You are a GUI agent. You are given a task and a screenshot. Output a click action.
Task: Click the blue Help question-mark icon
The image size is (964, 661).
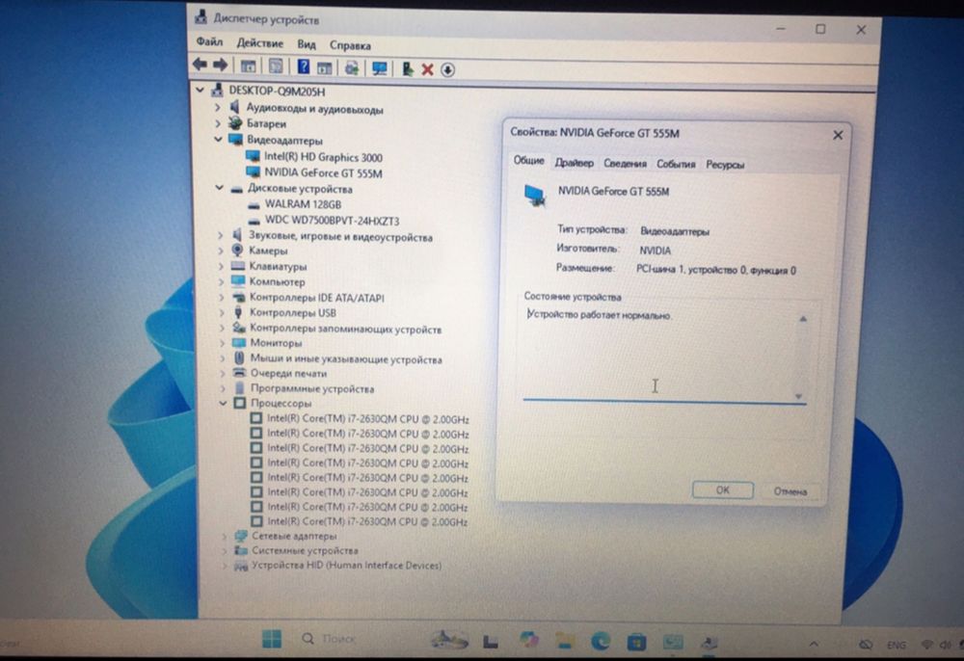(303, 66)
